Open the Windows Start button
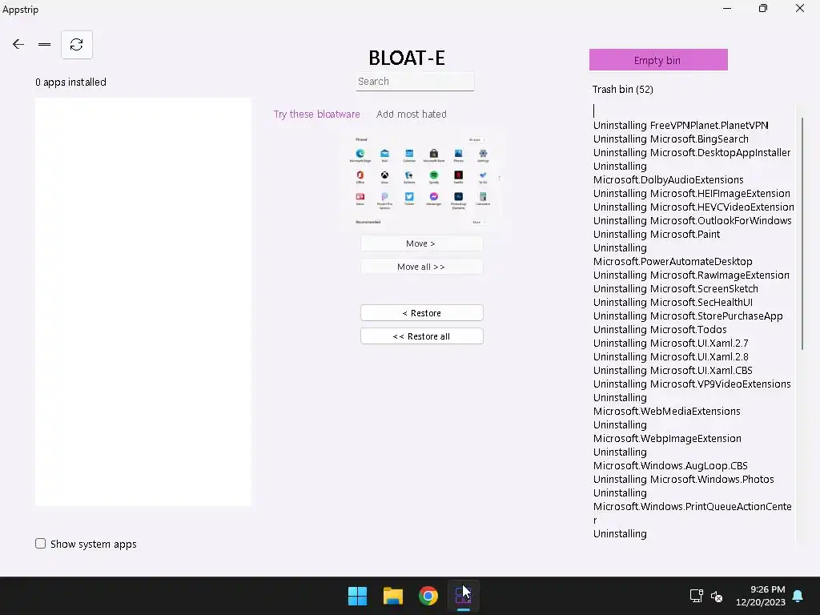This screenshot has height=615, width=820. point(358,596)
